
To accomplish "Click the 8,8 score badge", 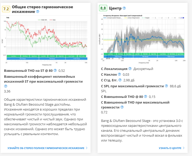I will click(103, 8).
